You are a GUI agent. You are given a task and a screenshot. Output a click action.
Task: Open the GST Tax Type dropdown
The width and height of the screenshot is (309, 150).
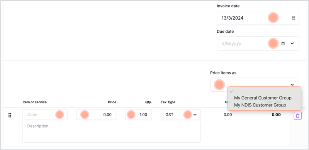pos(181,115)
